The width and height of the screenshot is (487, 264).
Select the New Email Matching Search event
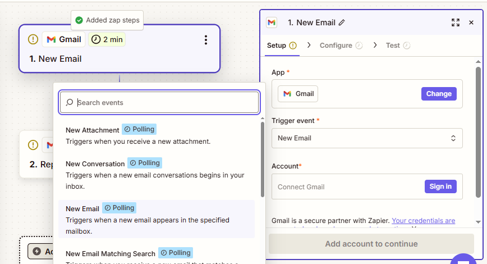pyautogui.click(x=157, y=254)
